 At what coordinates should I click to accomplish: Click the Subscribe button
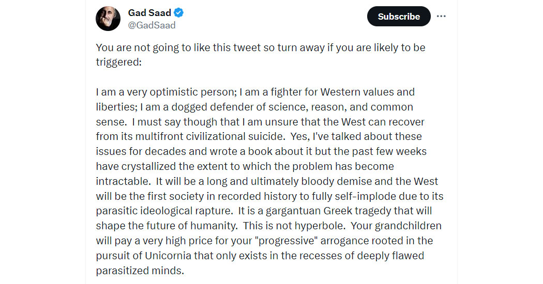[399, 16]
